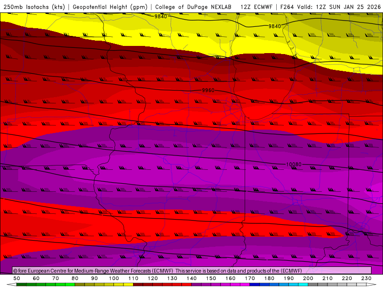Select the bright red swatch ending at 140
383x287 pixels.
(x=187, y=285)
